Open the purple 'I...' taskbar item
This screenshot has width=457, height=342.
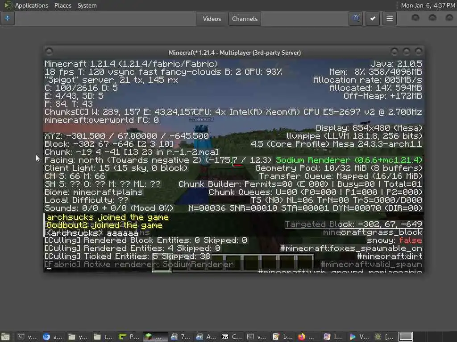pyautogui.click(x=333, y=337)
